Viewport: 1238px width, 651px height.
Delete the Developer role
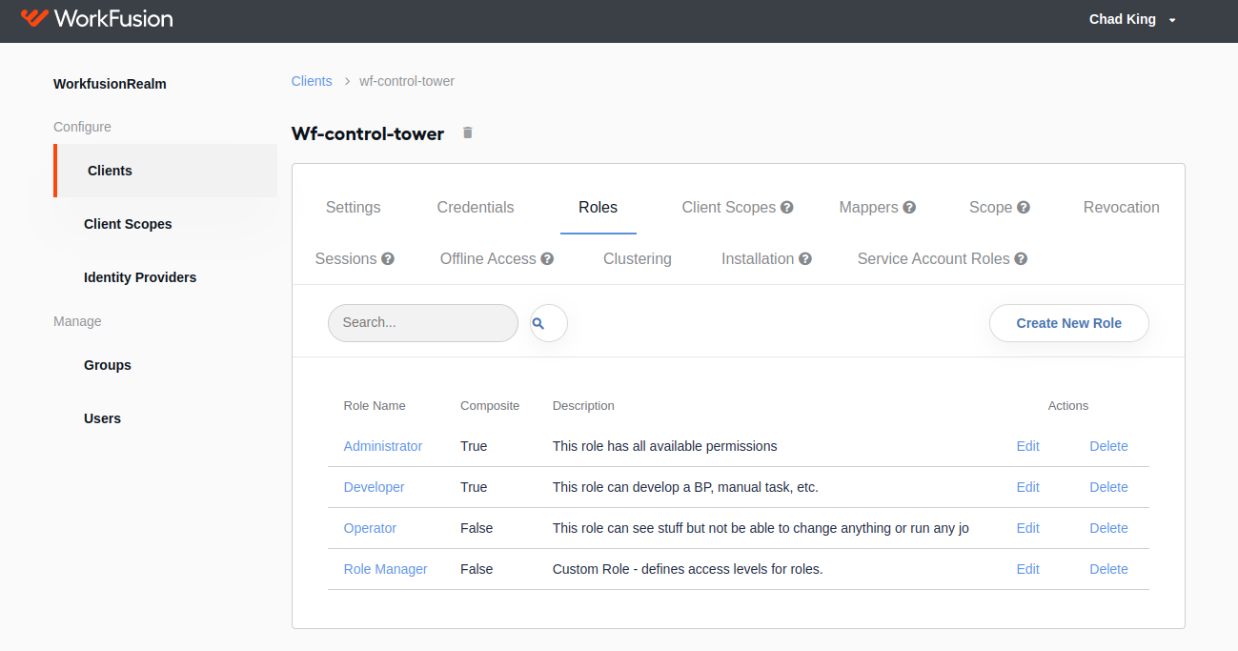(x=1108, y=487)
